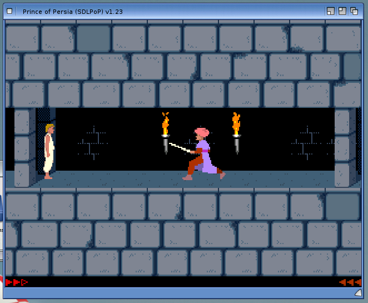The width and height of the screenshot is (368, 303).
Task: Click the dark brick pattern behind the prince
Action: 92,142
